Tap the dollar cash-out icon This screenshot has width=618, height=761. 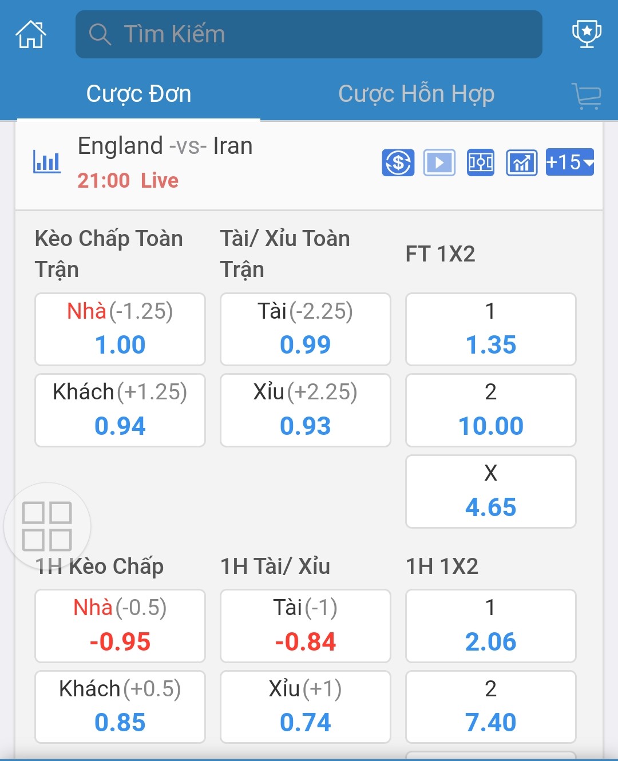pyautogui.click(x=398, y=162)
